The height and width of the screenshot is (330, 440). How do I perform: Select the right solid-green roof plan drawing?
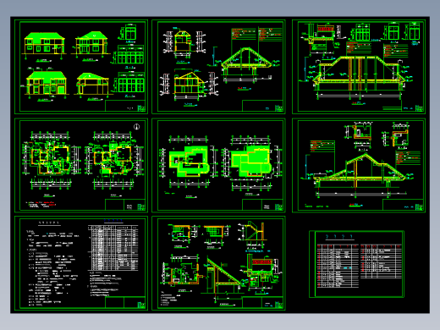251,162
